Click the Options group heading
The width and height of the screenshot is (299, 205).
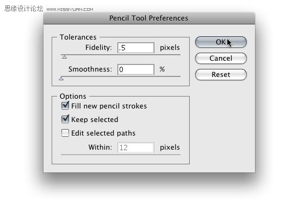click(73, 97)
